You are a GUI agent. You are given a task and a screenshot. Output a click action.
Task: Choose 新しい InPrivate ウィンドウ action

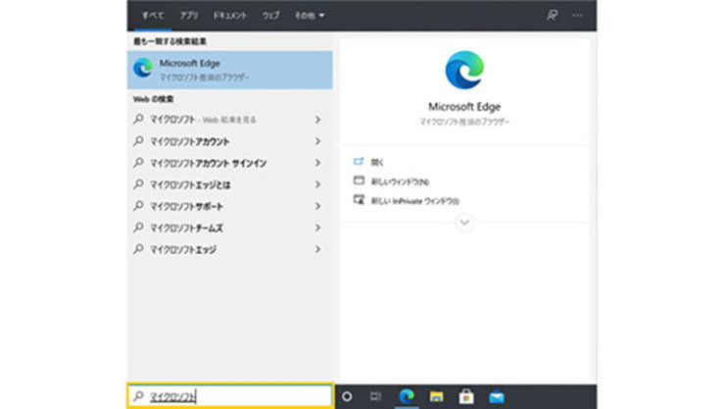tap(415, 201)
